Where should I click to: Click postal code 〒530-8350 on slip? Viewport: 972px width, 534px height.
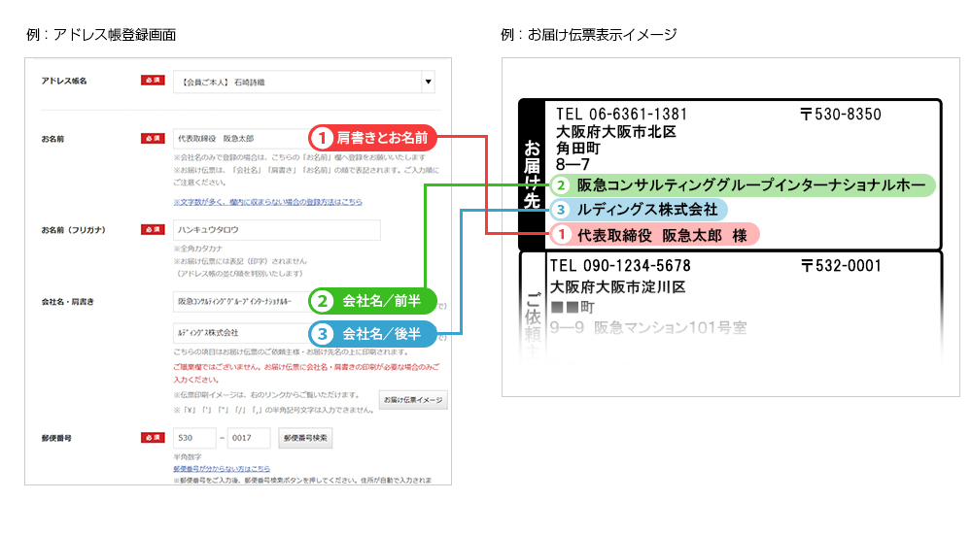tap(841, 114)
